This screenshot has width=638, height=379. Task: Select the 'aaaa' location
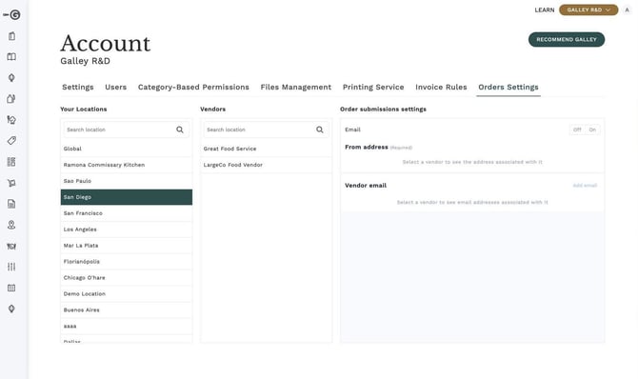(x=127, y=326)
